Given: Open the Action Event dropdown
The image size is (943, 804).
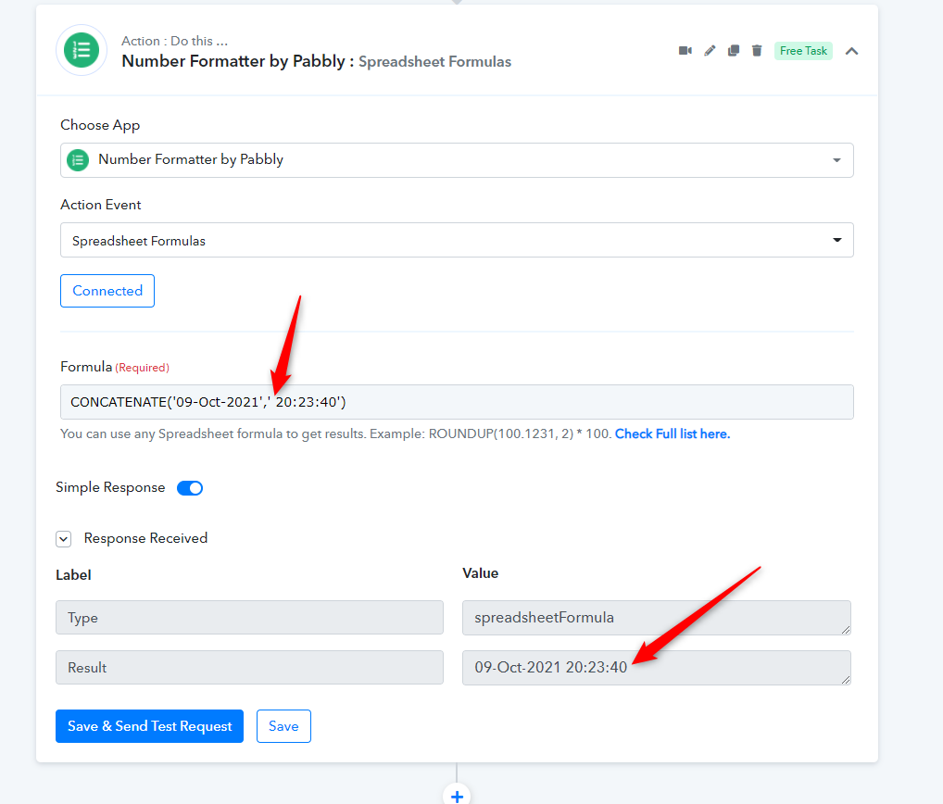Looking at the screenshot, I should click(457, 240).
